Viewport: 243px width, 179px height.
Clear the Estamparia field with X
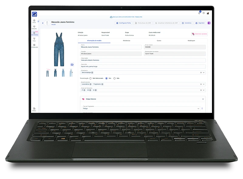[201, 72]
